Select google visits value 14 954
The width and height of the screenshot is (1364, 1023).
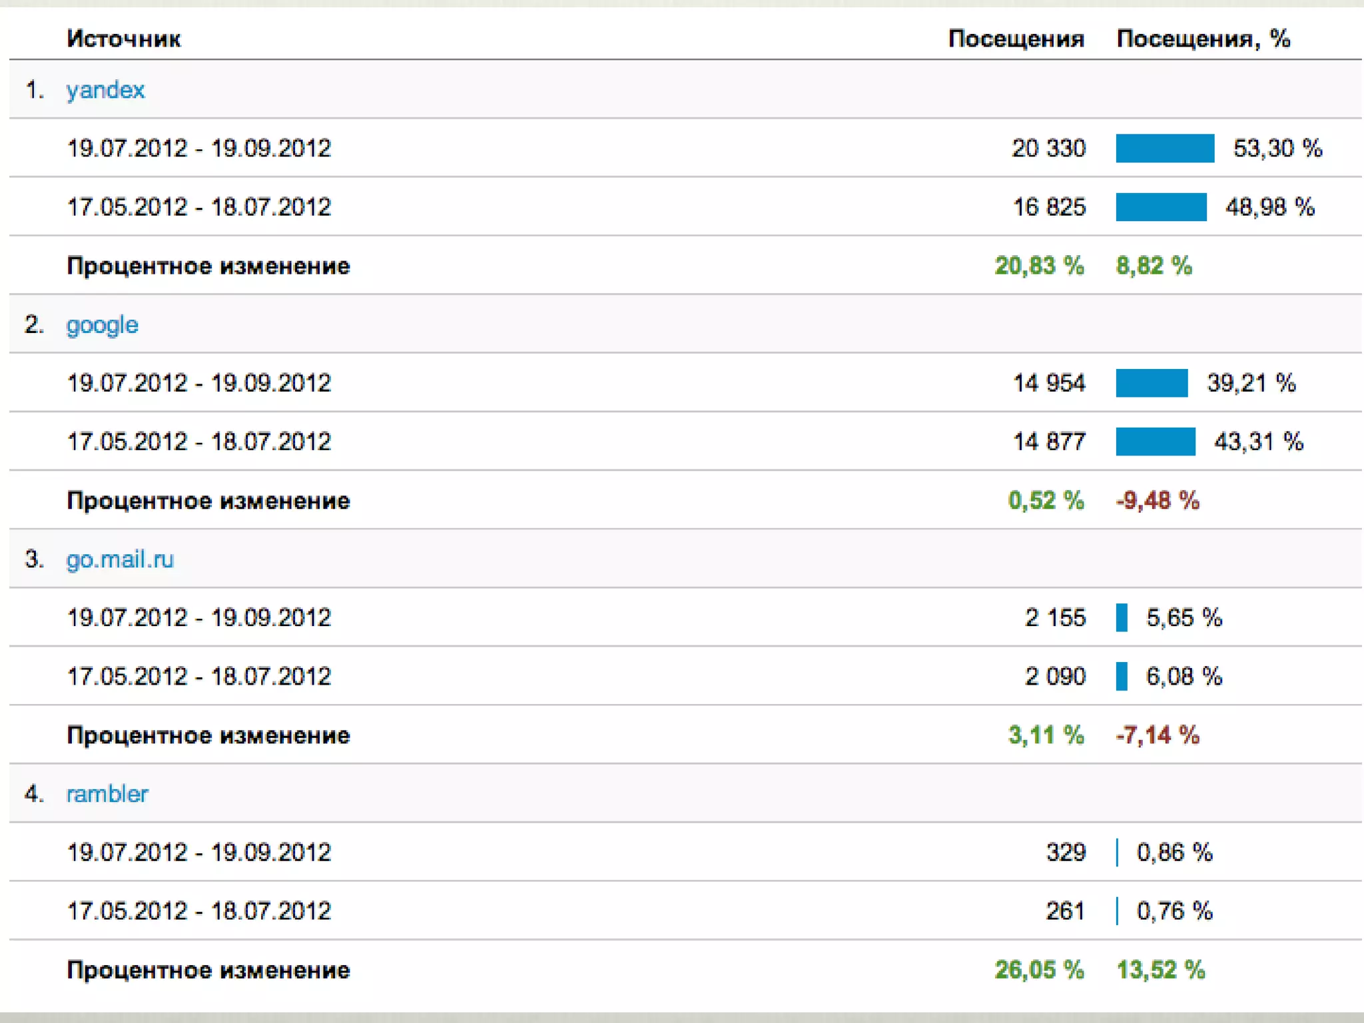[x=1049, y=383]
